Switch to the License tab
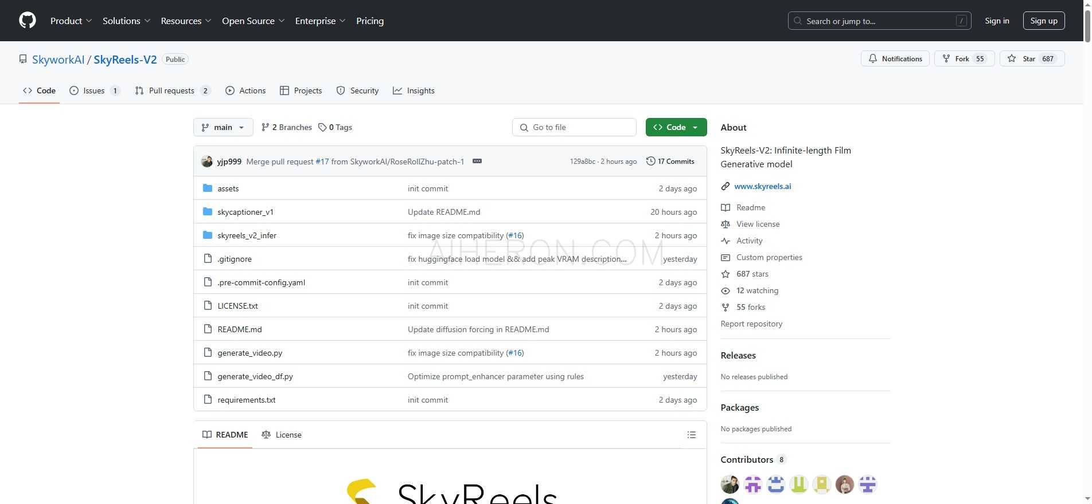1092x504 pixels. coord(281,435)
